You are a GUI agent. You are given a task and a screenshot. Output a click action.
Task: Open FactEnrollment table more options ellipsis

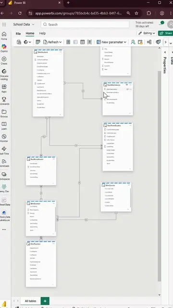click(x=53, y=159)
